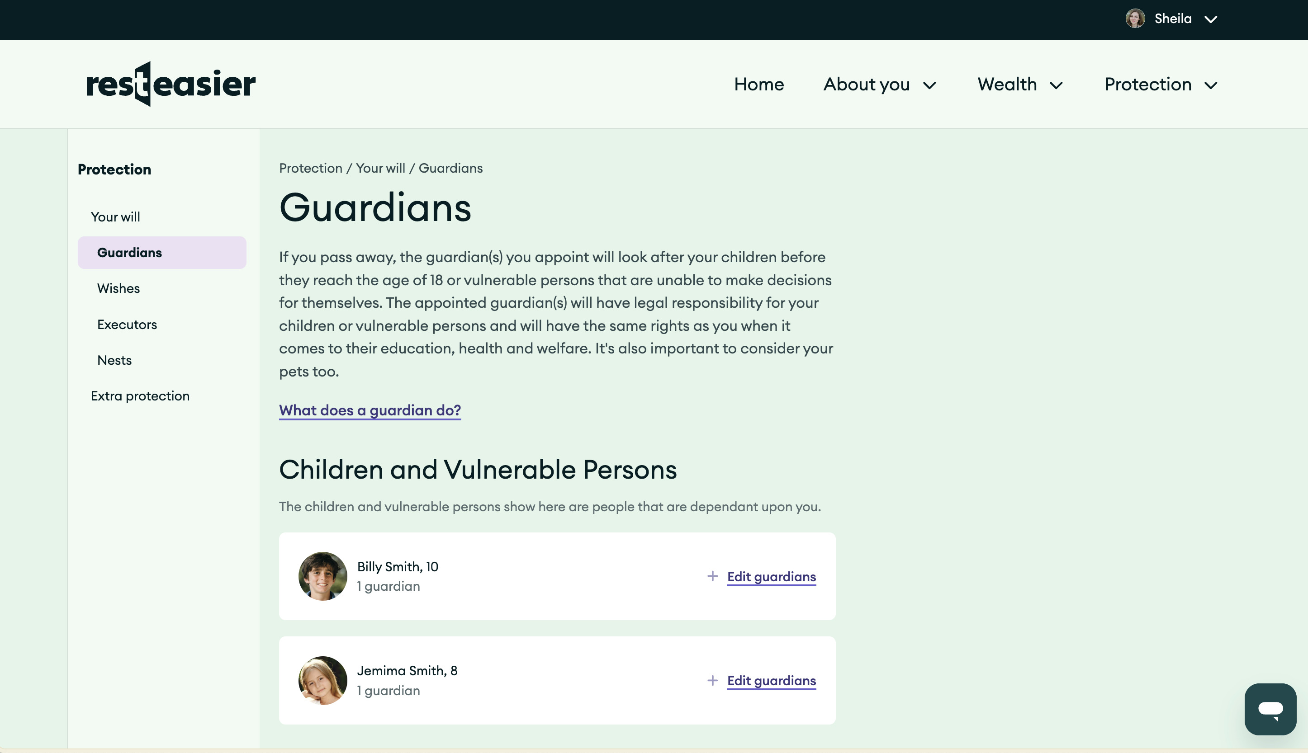The width and height of the screenshot is (1308, 753).
Task: Click Billy Smith's profile photo
Action: (x=322, y=576)
